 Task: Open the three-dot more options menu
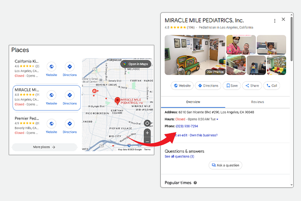pos(275,21)
